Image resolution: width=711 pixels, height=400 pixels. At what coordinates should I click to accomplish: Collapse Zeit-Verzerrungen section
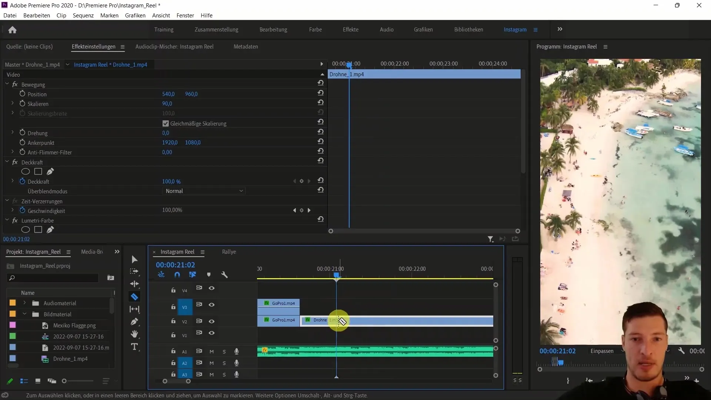coord(7,201)
